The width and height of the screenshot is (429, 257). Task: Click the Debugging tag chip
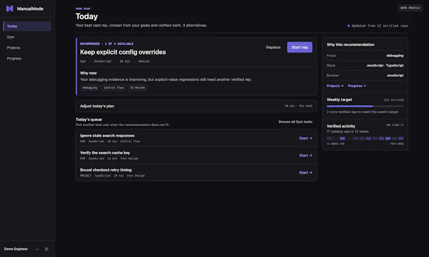90,87
